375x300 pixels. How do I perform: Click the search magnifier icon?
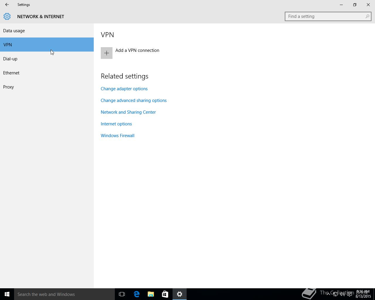367,16
